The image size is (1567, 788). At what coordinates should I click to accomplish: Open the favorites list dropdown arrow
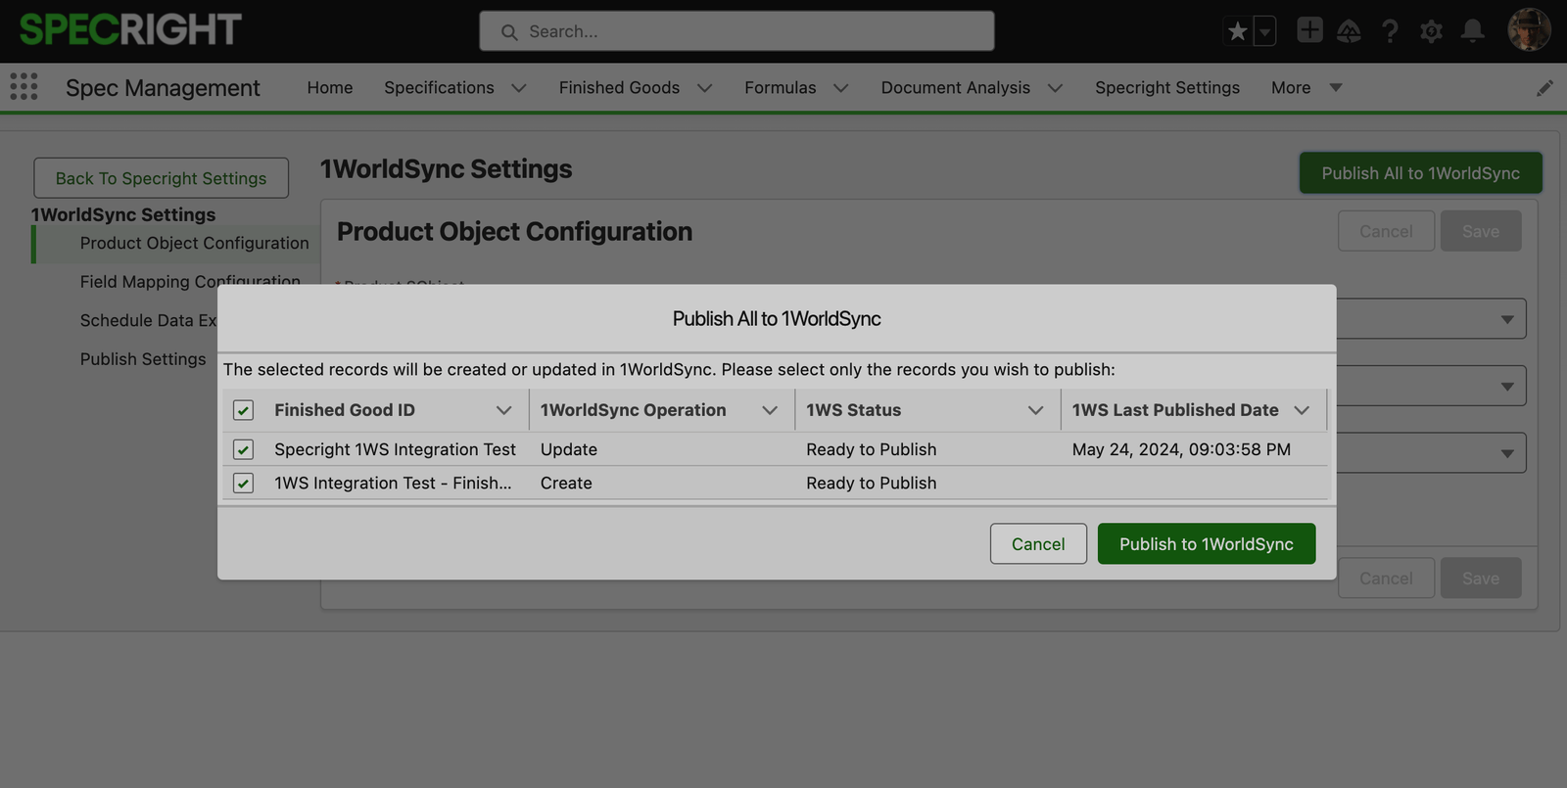(x=1265, y=31)
